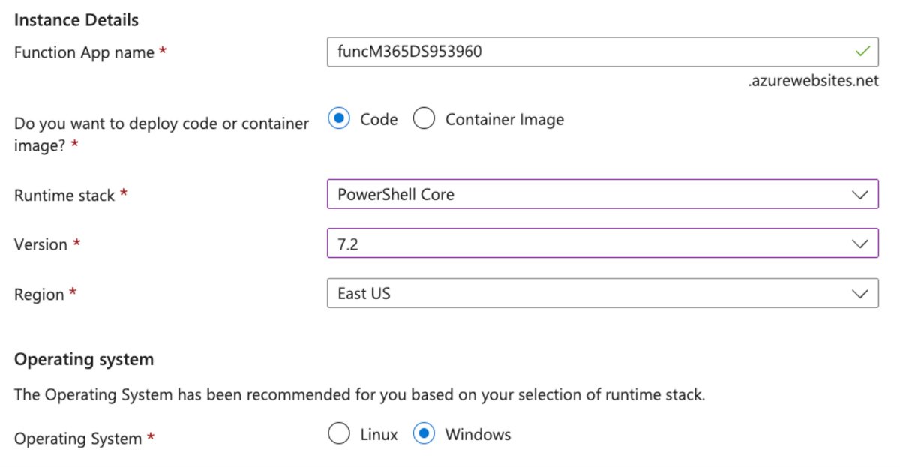The height and width of the screenshot is (467, 900).
Task: Click the PowerShell Core selection
Action: click(x=397, y=194)
